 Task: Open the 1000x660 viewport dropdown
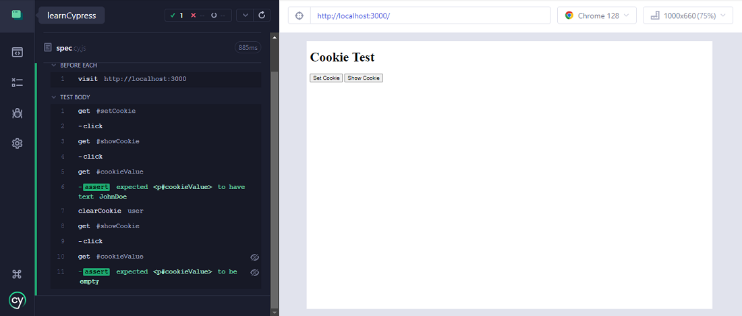(687, 16)
